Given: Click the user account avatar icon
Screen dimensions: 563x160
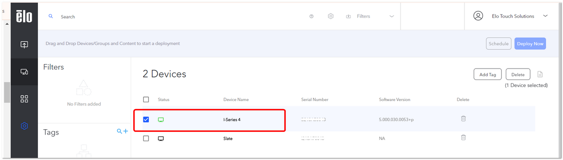Looking at the screenshot, I should click(x=478, y=16).
